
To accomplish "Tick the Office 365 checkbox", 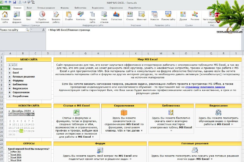I will (x=9, y=152).
